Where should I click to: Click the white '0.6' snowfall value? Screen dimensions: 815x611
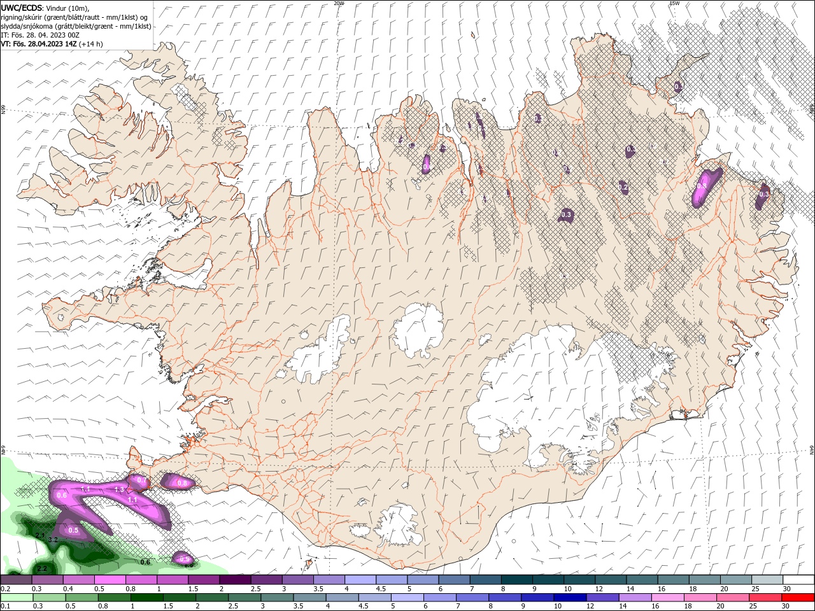click(x=62, y=495)
